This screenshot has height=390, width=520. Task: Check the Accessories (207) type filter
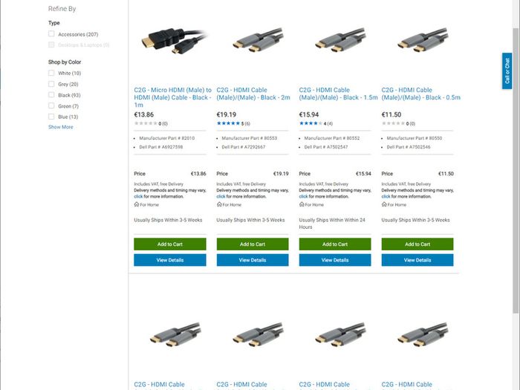pyautogui.click(x=51, y=34)
